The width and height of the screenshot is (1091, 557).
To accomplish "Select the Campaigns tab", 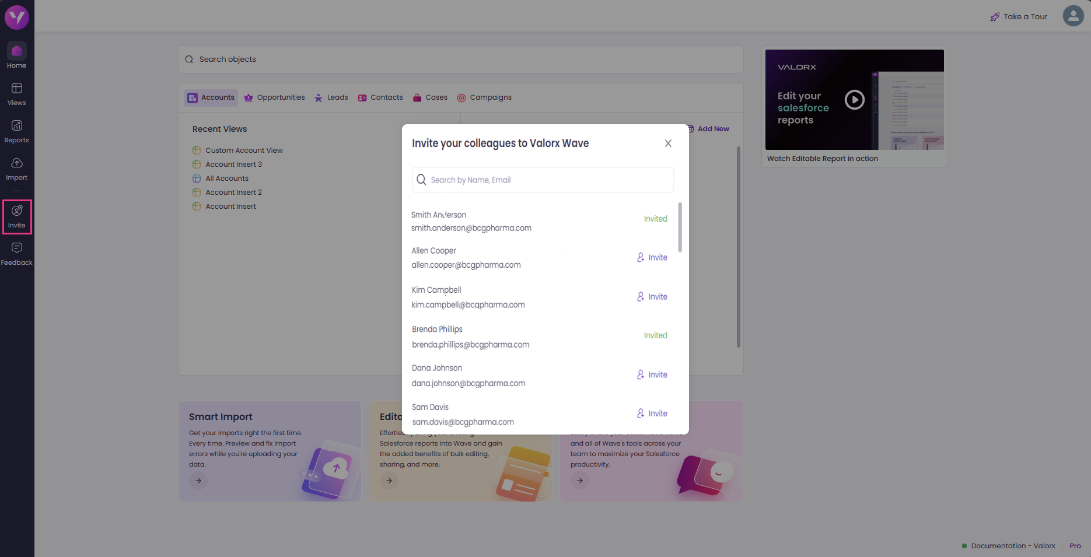I will [x=484, y=97].
